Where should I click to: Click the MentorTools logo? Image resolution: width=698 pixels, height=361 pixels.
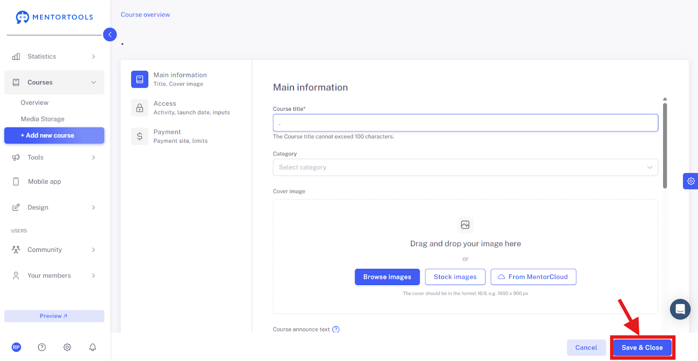pyautogui.click(x=55, y=17)
